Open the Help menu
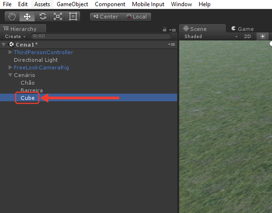 204,4
